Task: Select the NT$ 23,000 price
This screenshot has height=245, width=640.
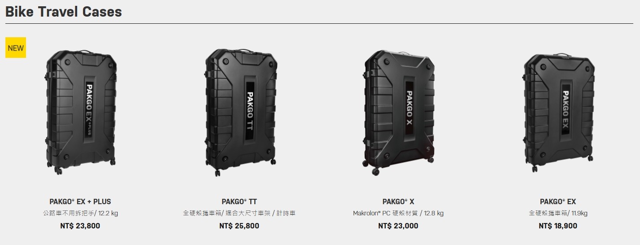Action: pyautogui.click(x=398, y=226)
